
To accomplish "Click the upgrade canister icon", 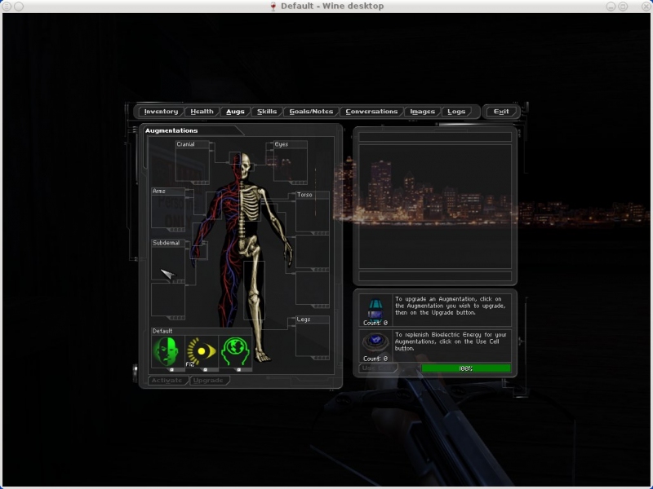I will pyautogui.click(x=375, y=308).
